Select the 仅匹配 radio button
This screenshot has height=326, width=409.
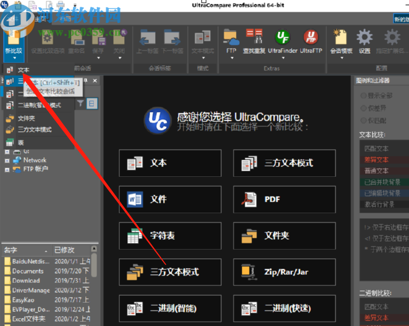[363, 120]
